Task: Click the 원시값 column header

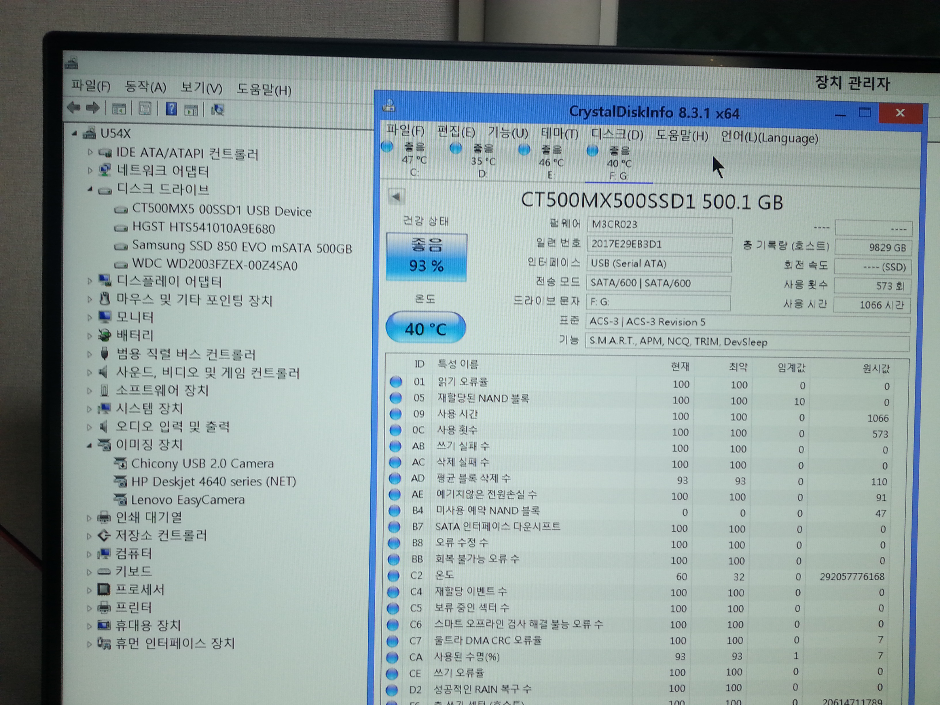Action: pos(876,368)
